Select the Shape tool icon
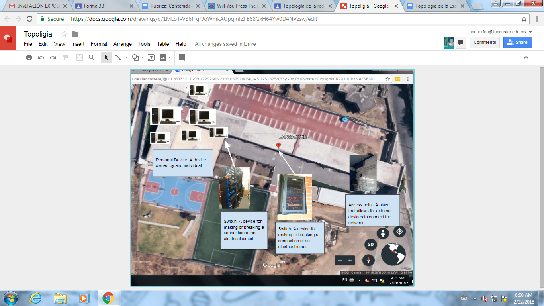Image resolution: width=544 pixels, height=306 pixels. pos(135,57)
